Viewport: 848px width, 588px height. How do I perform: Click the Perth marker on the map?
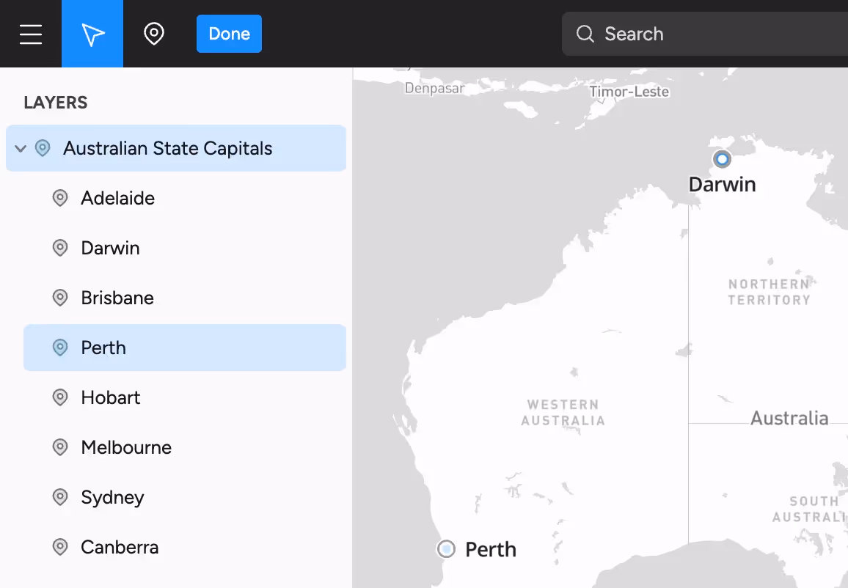click(x=446, y=548)
